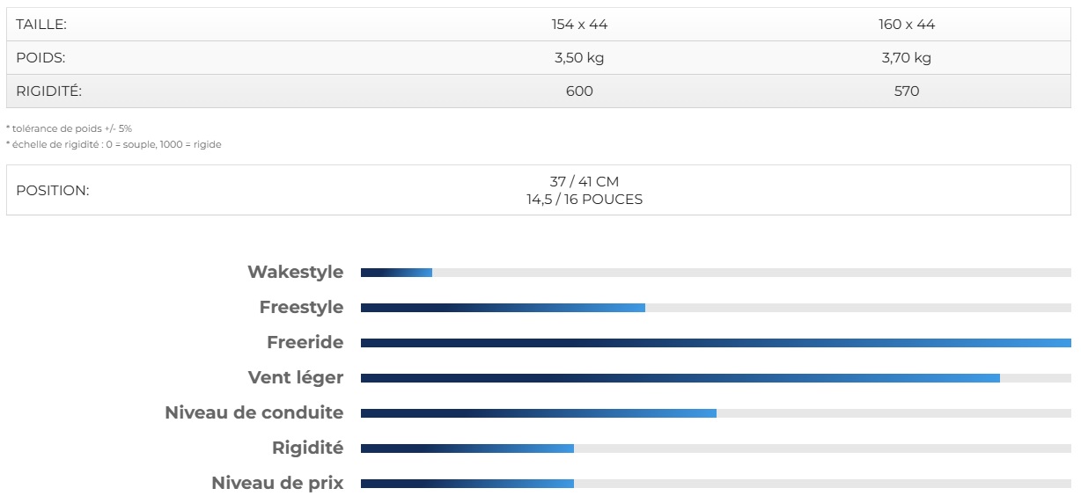Viewport: 1081px width, 503px height.
Task: Click the Freestyle rating bar
Action: pyautogui.click(x=715, y=308)
